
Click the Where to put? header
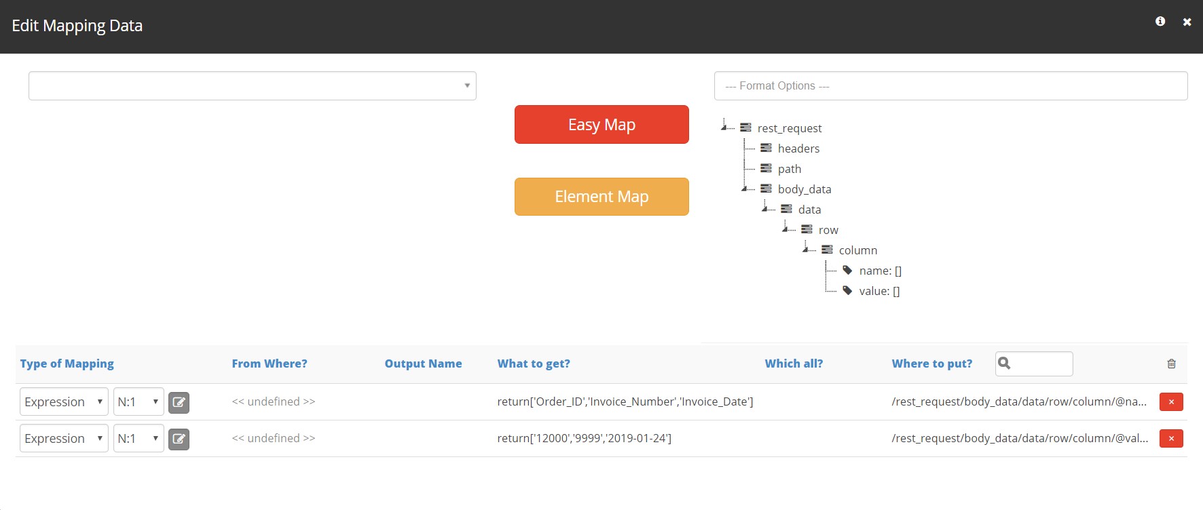pyautogui.click(x=932, y=364)
